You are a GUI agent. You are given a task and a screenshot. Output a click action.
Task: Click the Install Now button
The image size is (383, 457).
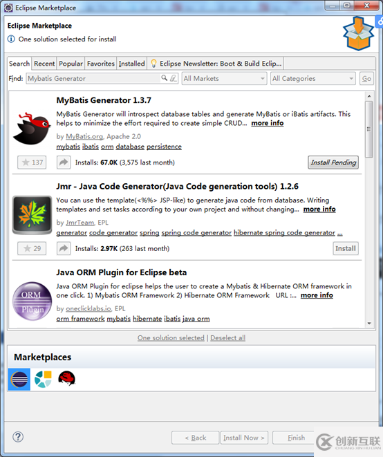(x=244, y=438)
